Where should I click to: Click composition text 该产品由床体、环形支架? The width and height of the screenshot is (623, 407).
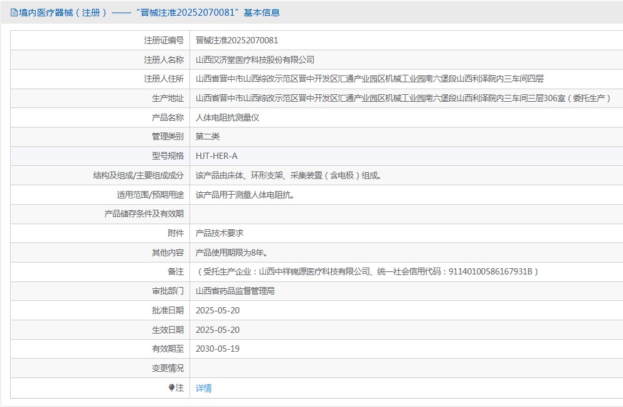[x=289, y=175]
